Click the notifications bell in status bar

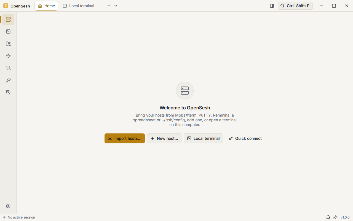click(328, 217)
